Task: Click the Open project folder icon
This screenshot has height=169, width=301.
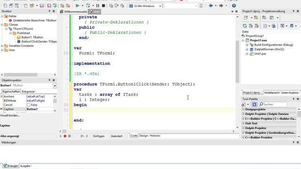Action: [62, 6]
